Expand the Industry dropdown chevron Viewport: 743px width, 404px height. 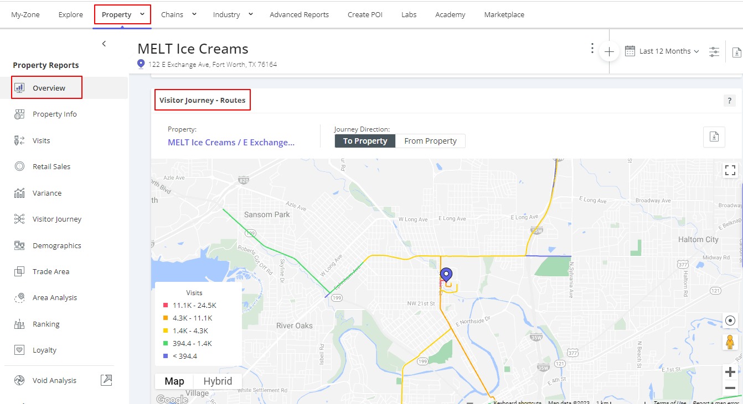250,14
